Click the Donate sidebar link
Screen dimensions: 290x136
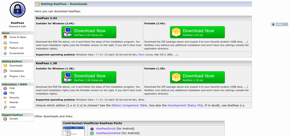[x=14, y=119]
